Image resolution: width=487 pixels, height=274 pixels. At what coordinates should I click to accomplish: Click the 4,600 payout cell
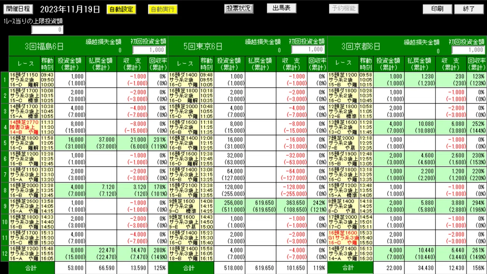pyautogui.click(x=420, y=159)
